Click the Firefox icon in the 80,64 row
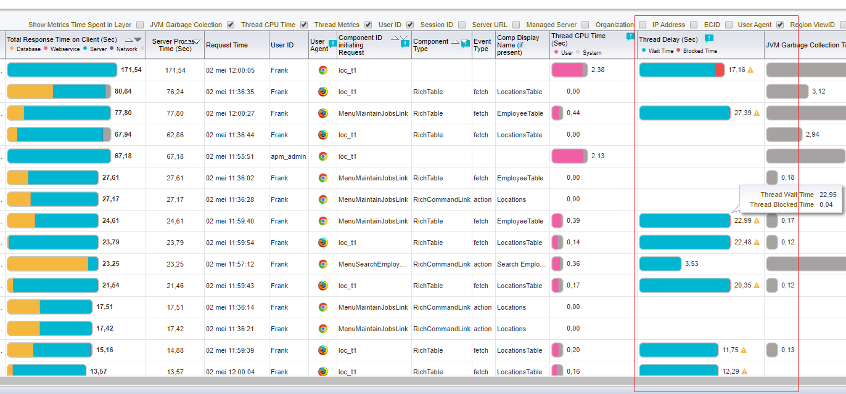 322,92
